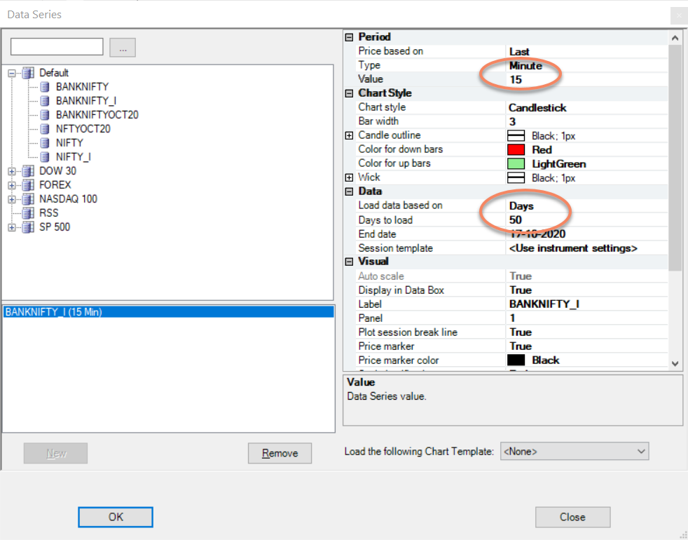This screenshot has height=540, width=688.
Task: Select NIFTY in the instrument tree
Action: [69, 143]
